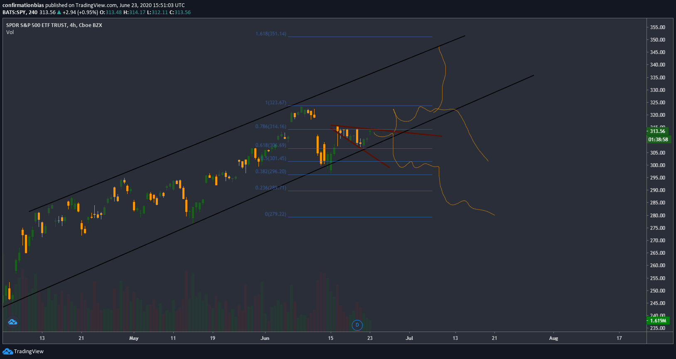Click the L:312.11 low value in header

[157, 12]
